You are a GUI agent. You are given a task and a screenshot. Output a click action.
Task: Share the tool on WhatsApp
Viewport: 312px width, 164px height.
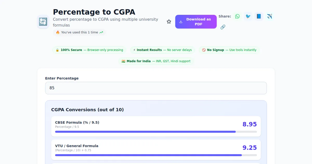[x=237, y=16]
